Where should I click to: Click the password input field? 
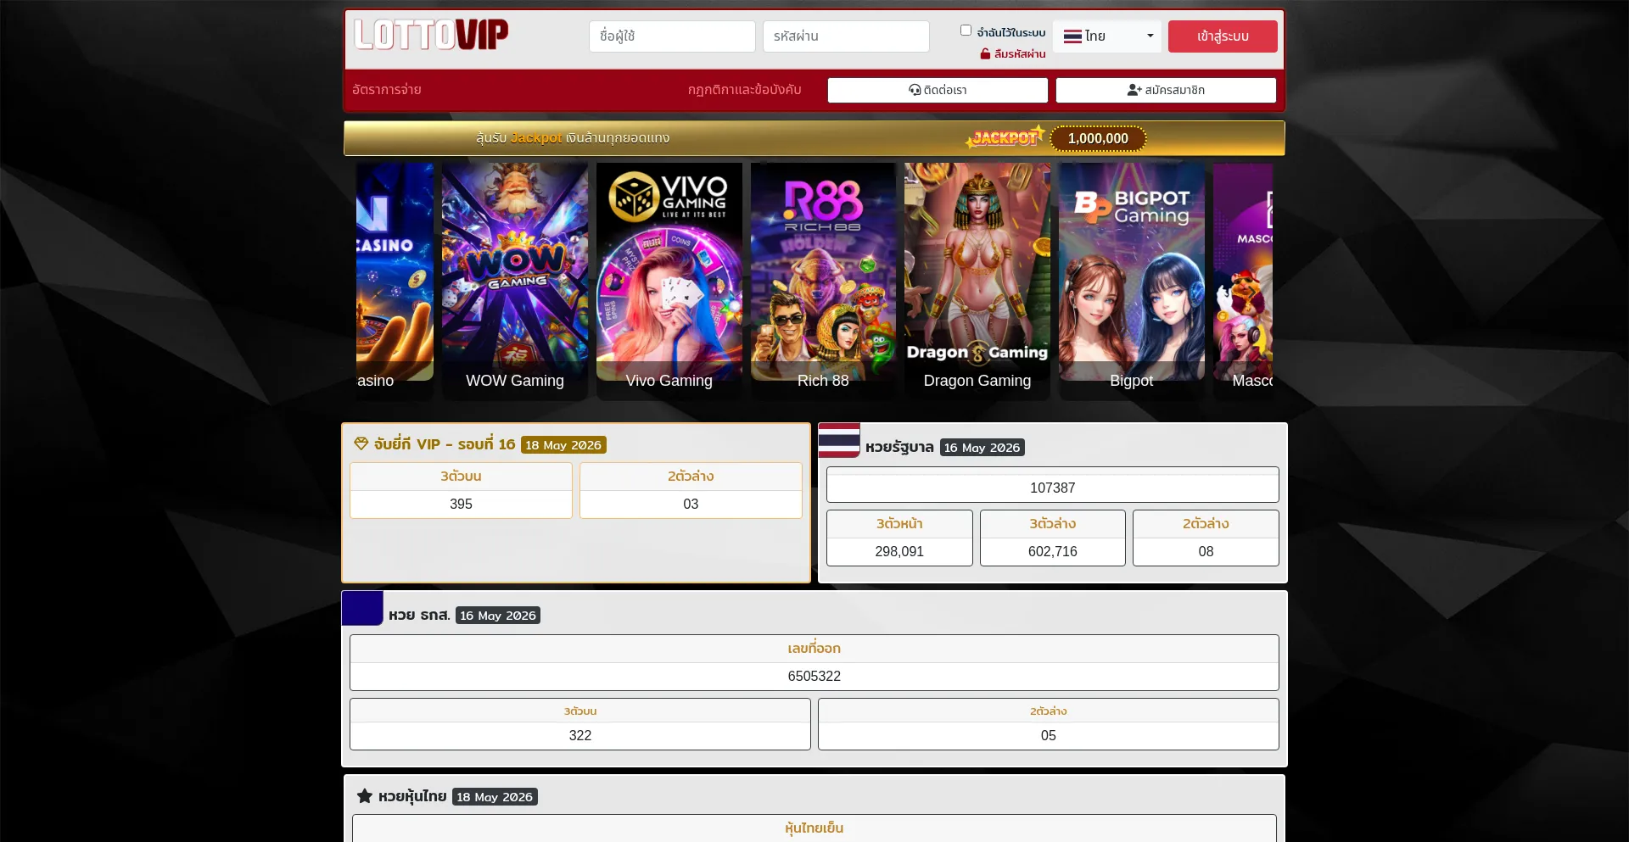tap(846, 36)
